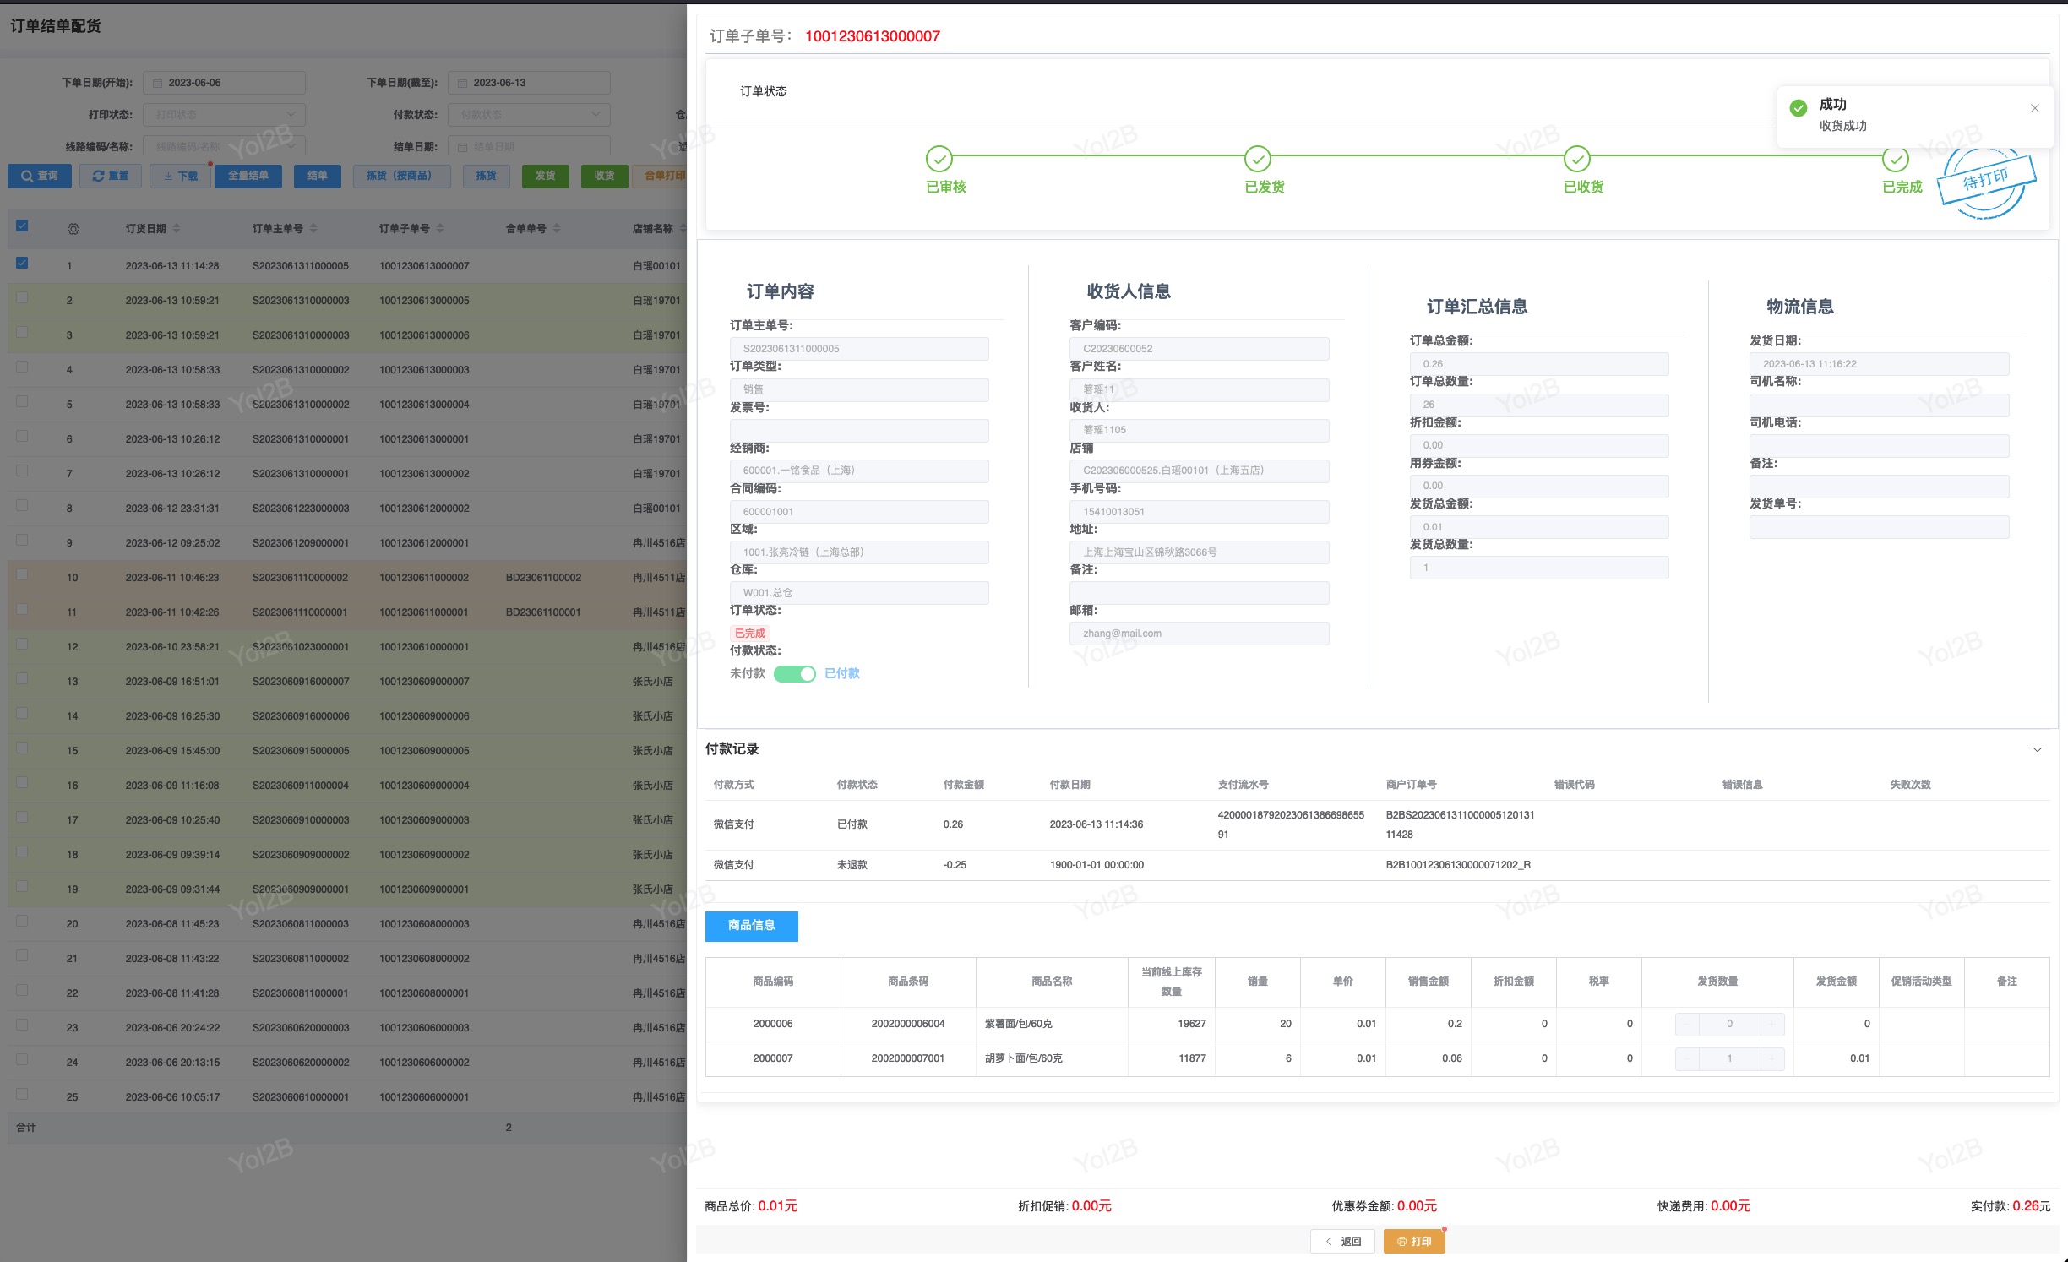This screenshot has height=1262, width=2068.
Task: Click the 返回 back button
Action: pyautogui.click(x=1342, y=1241)
